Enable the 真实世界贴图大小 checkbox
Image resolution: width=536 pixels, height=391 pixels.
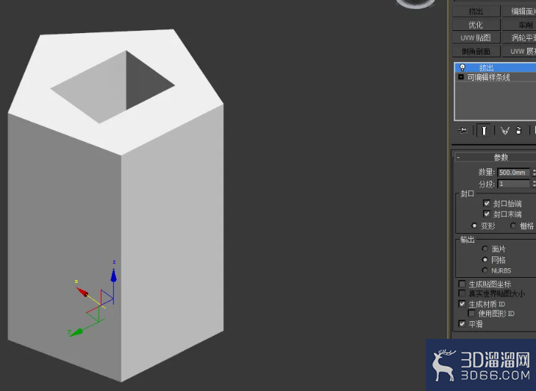[x=462, y=293]
